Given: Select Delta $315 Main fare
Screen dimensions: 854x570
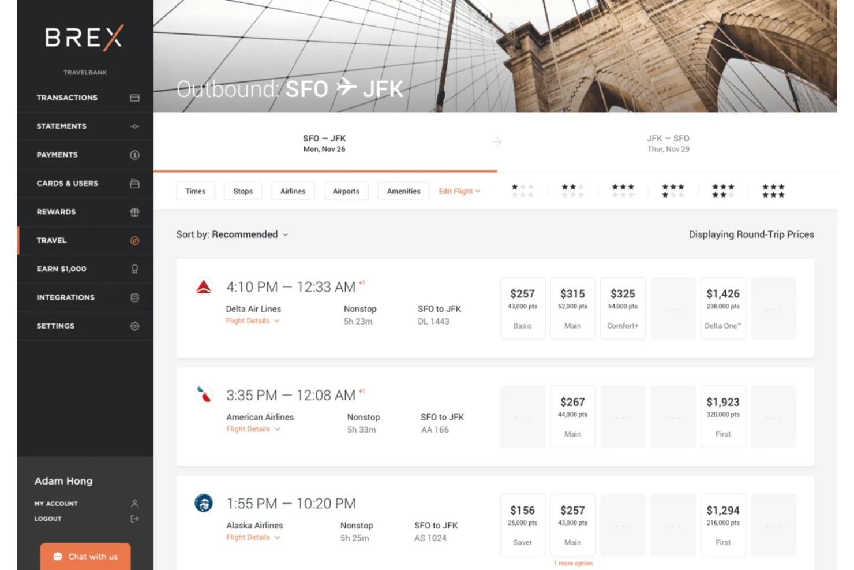Looking at the screenshot, I should point(572,308).
